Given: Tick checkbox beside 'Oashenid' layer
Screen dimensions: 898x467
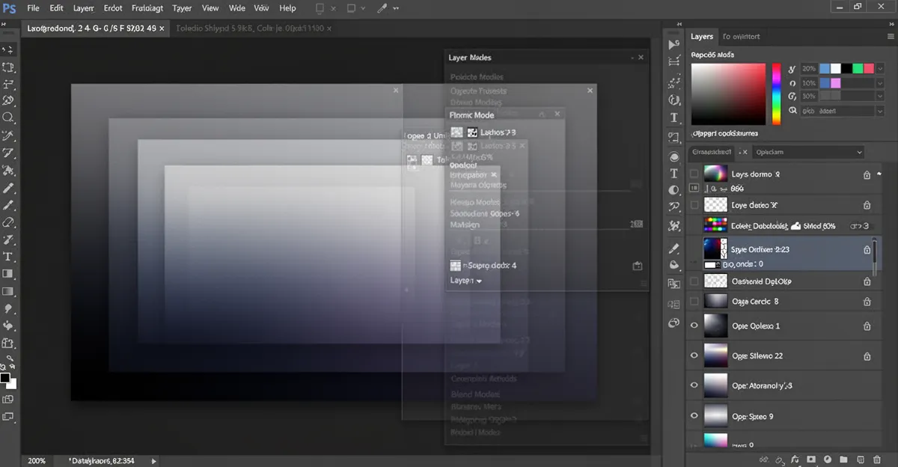Looking at the screenshot, I should (694, 281).
